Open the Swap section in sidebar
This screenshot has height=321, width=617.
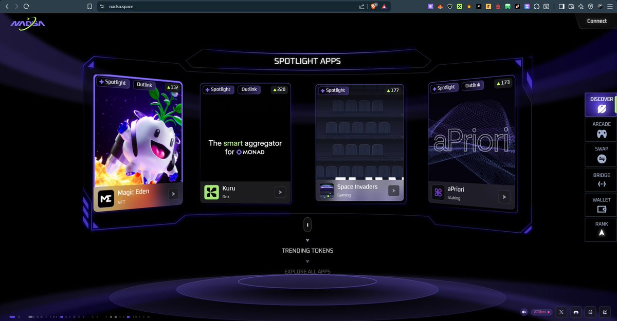click(601, 155)
